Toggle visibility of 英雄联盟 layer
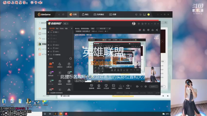Screen dimensions: 207x116 pyautogui.click(x=48, y=55)
